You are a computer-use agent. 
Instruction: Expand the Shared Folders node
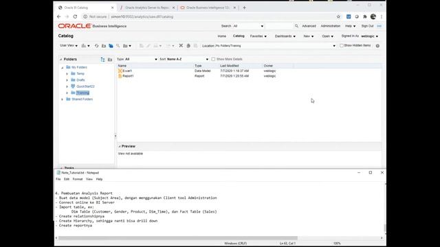[63, 99]
